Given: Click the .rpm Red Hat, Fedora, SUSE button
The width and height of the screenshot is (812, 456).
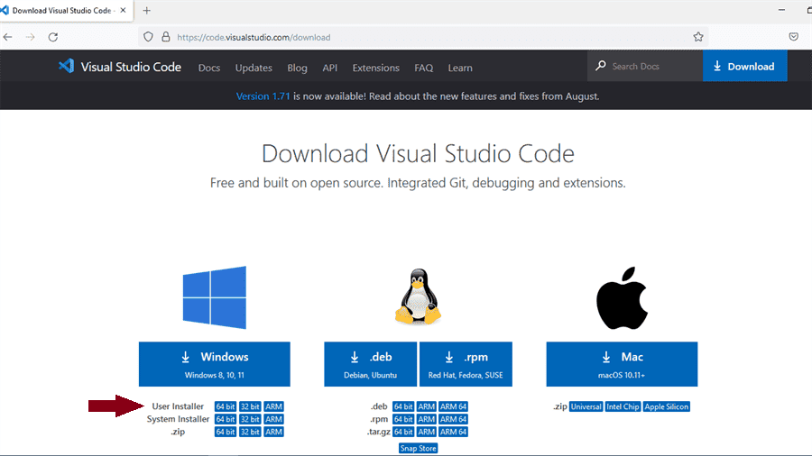Looking at the screenshot, I should [466, 364].
